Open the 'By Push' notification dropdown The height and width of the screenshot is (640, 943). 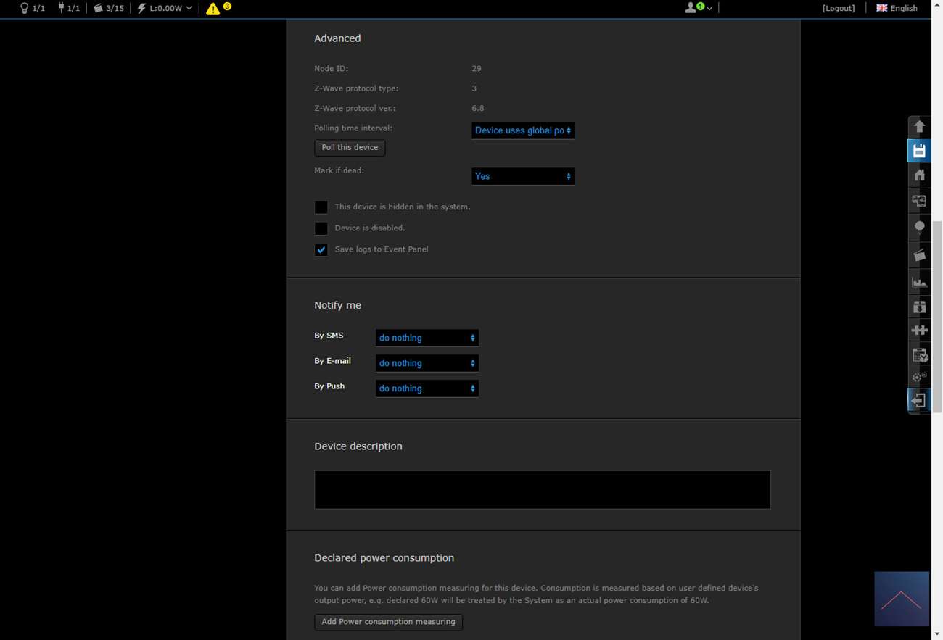pyautogui.click(x=427, y=388)
